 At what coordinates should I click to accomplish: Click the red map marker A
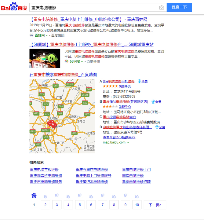(x=53, y=124)
